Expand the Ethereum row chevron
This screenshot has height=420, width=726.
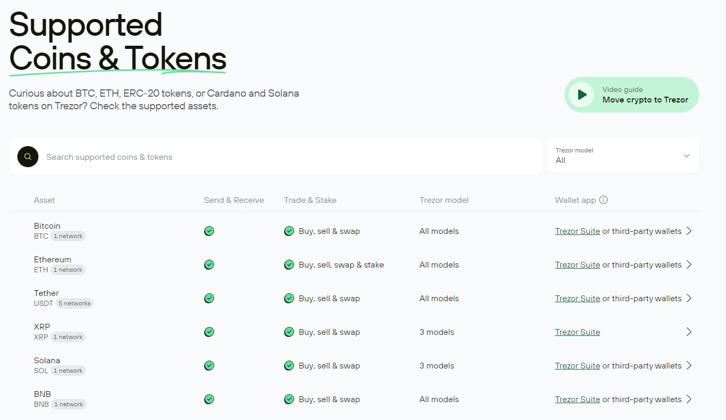[689, 265]
